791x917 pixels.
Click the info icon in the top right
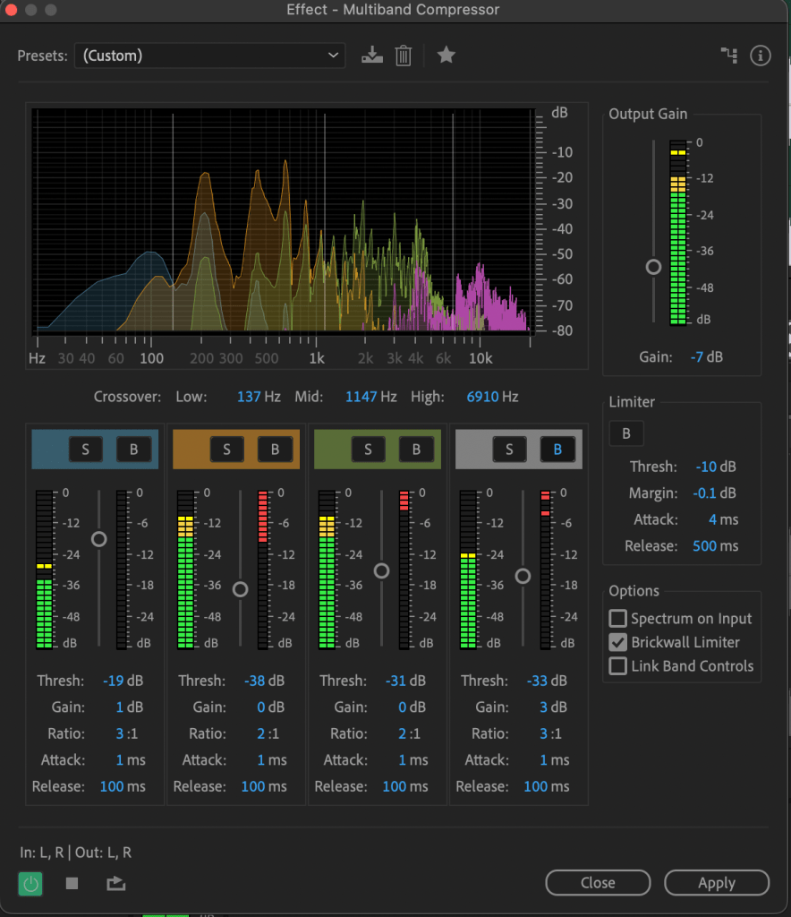(x=760, y=56)
